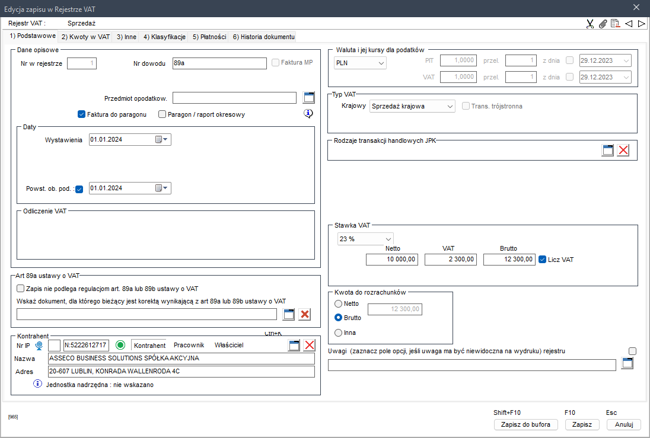The width and height of the screenshot is (650, 438).
Task: Click the Nazwa field with ASSECO BUSINESS SOLUTIONS
Action: tap(181, 358)
